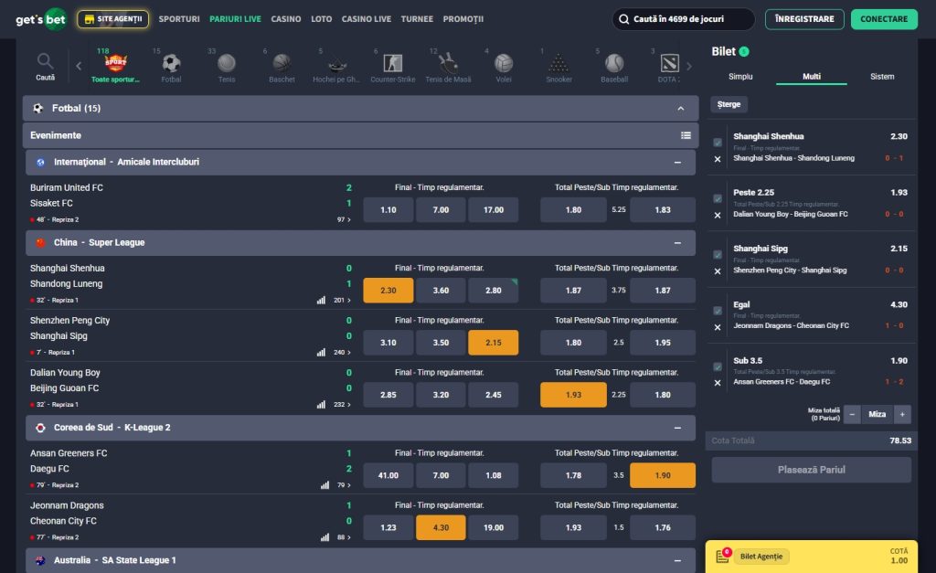Viewport: 936px width, 573px height.
Task: Open statistics for Shenzhen Peng City match
Action: (x=321, y=352)
